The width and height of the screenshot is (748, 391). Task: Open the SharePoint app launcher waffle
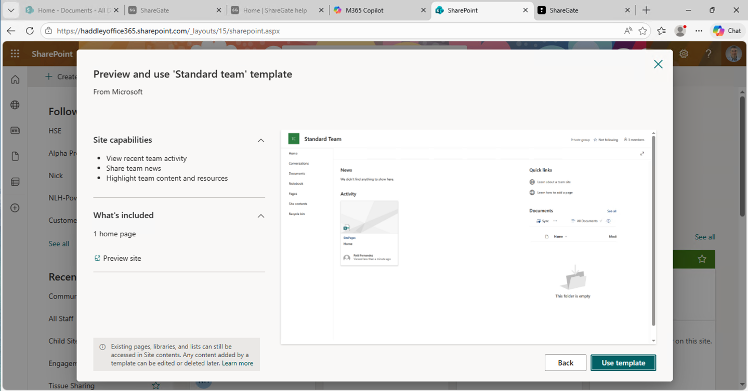click(15, 54)
